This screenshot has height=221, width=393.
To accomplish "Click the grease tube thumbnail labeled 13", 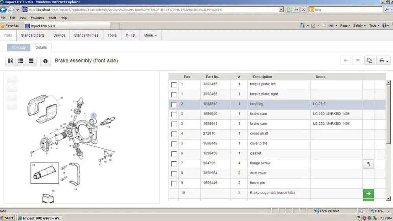I will point(45,173).
